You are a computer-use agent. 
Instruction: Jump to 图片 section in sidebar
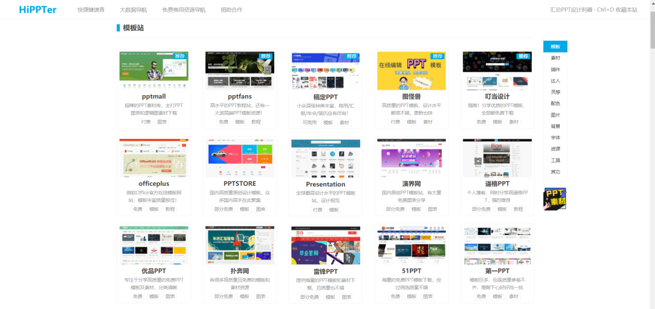click(555, 115)
